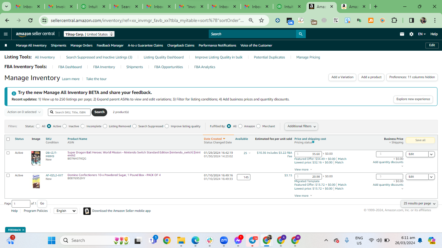Open the Listing Quality Dashboard link

(x=164, y=57)
